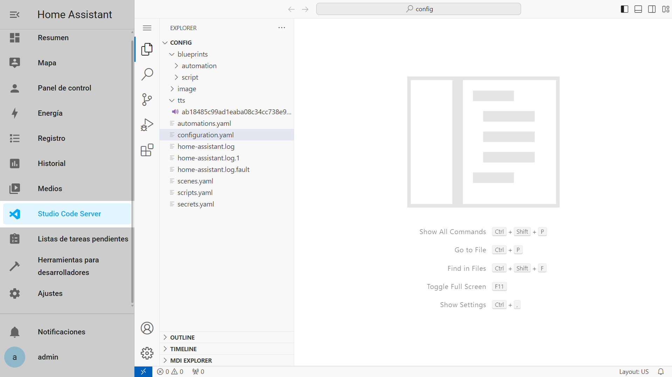
Task: Toggle the bottom panel visibility
Action: click(638, 9)
